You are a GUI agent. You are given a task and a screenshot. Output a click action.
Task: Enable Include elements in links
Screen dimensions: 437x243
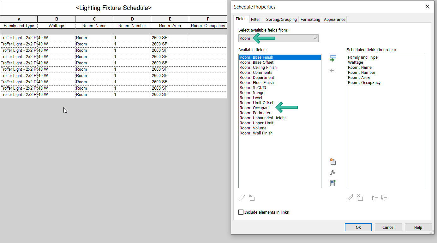tap(241, 212)
